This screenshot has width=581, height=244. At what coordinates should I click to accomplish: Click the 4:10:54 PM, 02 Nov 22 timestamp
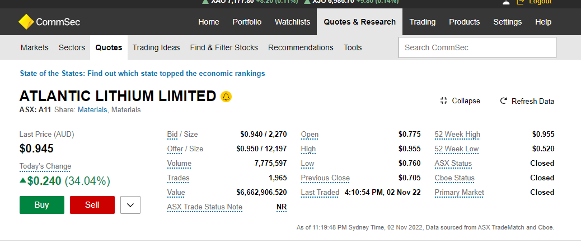coord(383,192)
